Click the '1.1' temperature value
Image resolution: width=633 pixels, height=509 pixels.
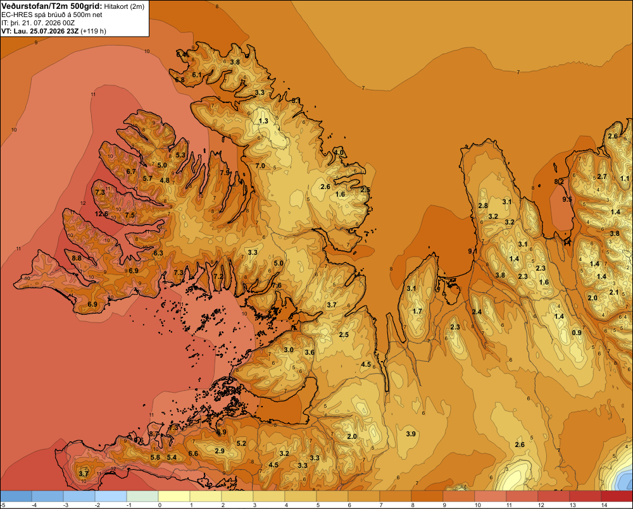click(x=625, y=178)
